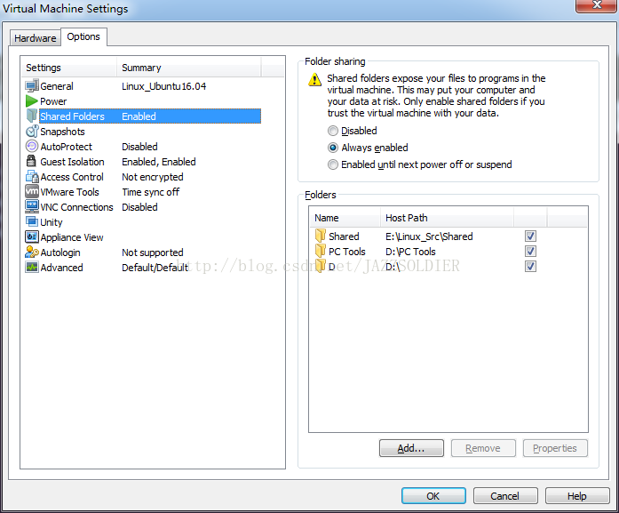Click the Host Path column header
619x513 pixels.
448,218
